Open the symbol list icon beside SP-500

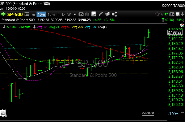(x=27, y=14)
